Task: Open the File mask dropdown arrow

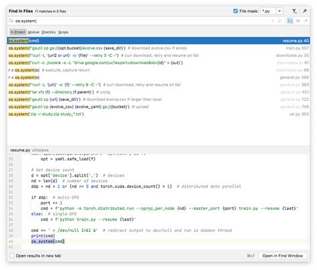Action: click(x=280, y=11)
